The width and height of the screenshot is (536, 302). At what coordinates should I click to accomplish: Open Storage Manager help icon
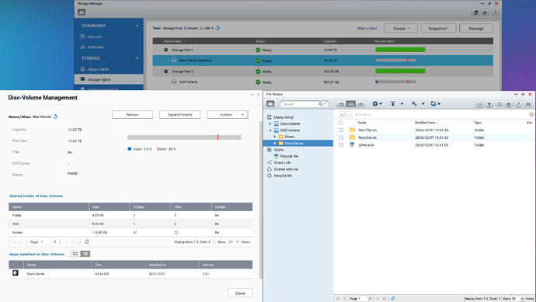click(x=495, y=12)
